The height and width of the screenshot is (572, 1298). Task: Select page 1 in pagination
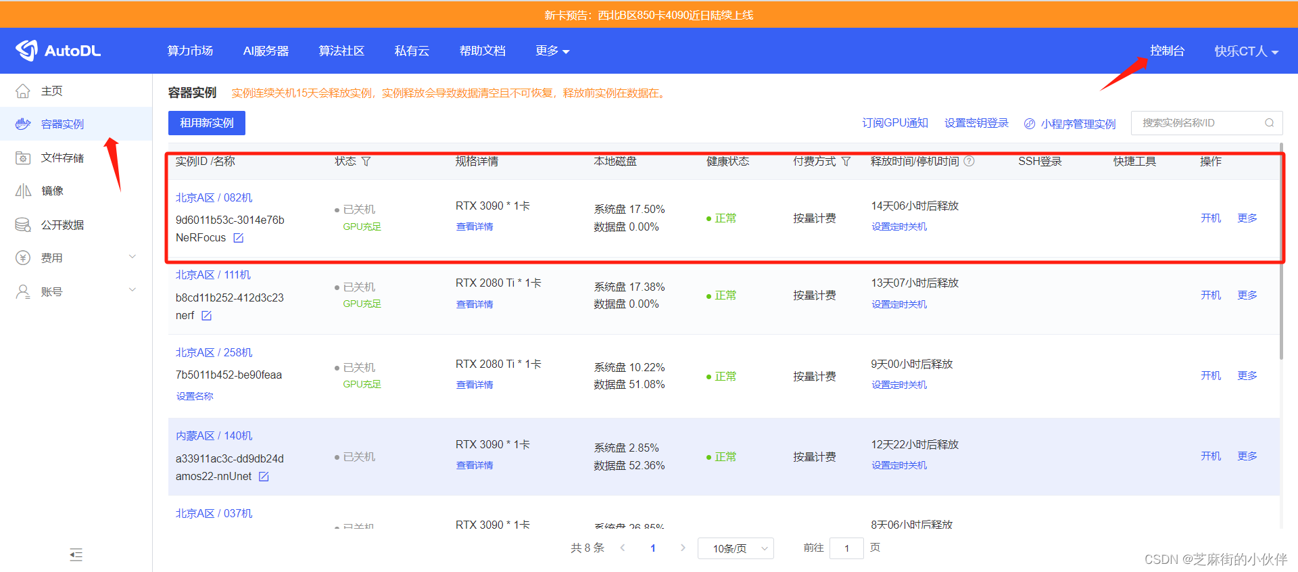(653, 548)
